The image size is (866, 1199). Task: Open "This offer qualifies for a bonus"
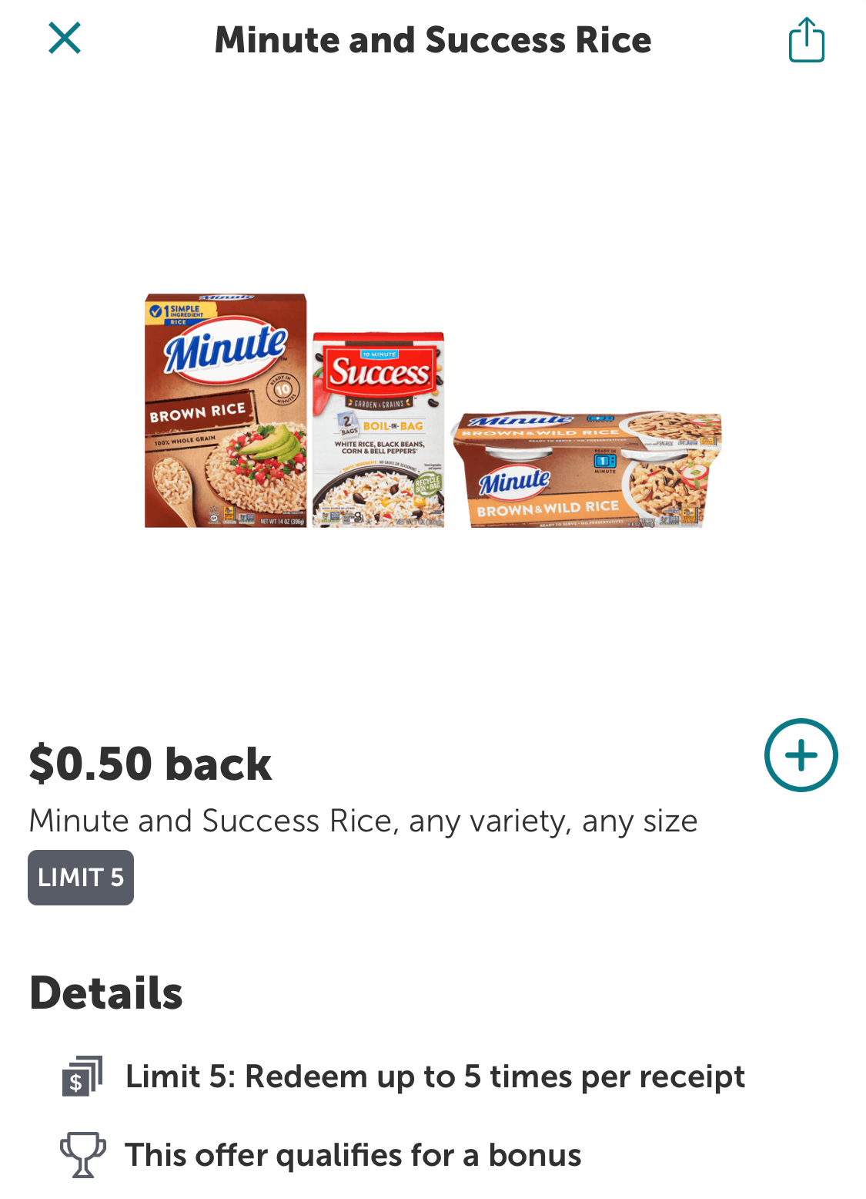pyautogui.click(x=353, y=1155)
